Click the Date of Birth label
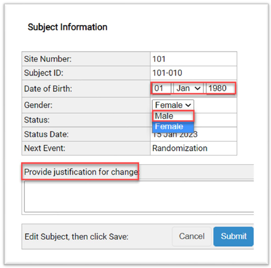This screenshot has height=268, width=271. (48, 89)
